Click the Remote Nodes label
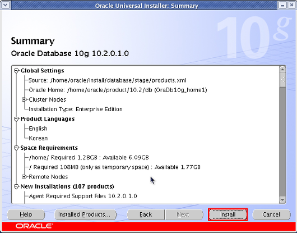This screenshot has width=297, height=233. [x=48, y=177]
